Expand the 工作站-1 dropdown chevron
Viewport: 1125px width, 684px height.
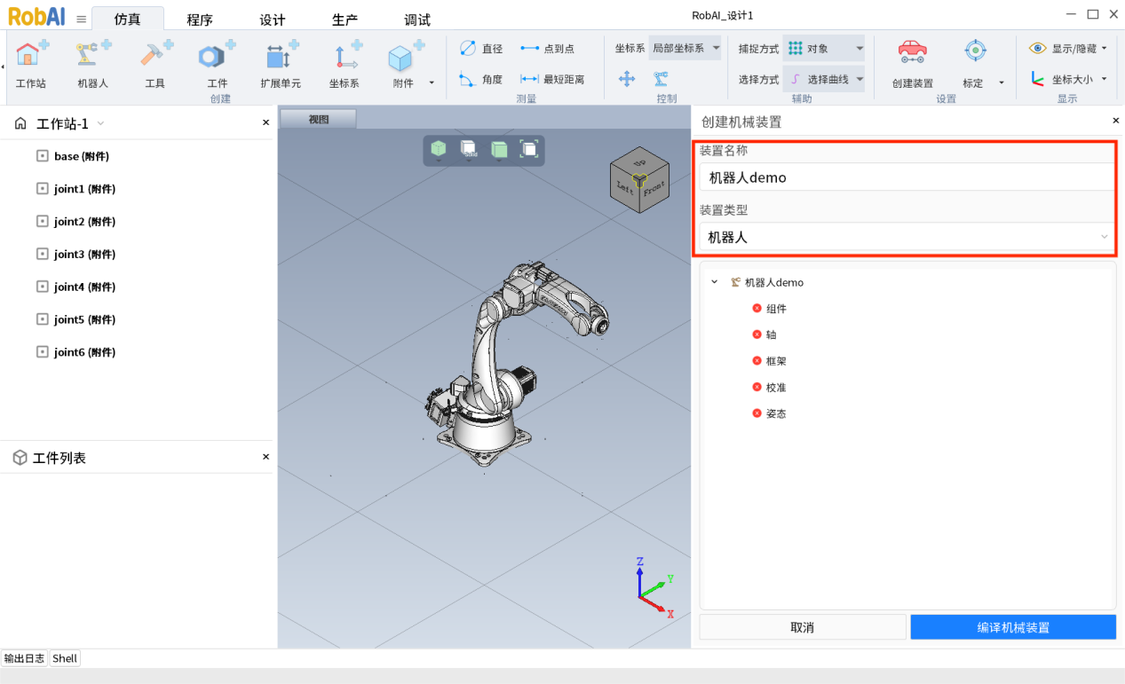point(100,124)
